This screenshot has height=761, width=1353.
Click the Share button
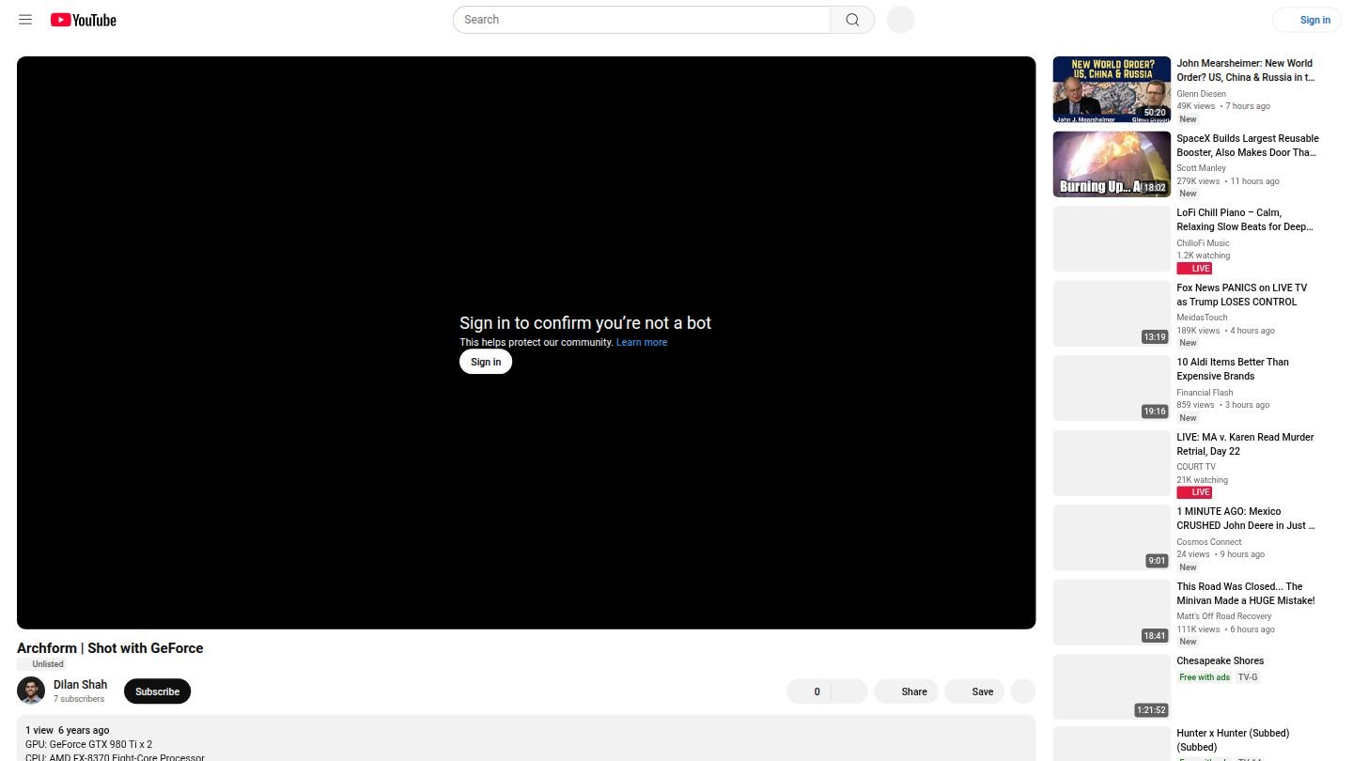pyautogui.click(x=906, y=691)
